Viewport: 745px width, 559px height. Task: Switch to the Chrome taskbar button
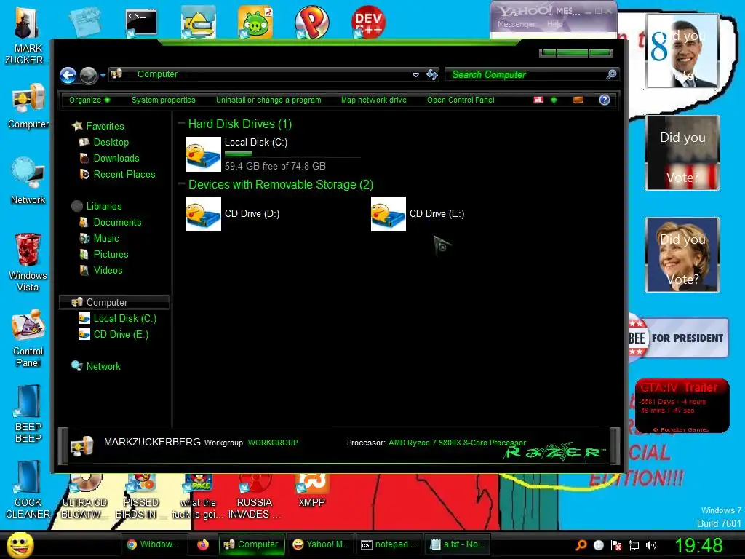153,544
